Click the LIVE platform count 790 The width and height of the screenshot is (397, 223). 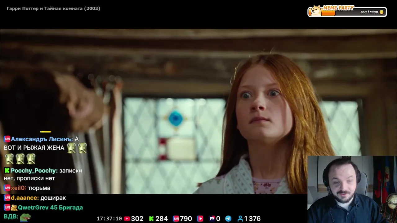pos(186,219)
